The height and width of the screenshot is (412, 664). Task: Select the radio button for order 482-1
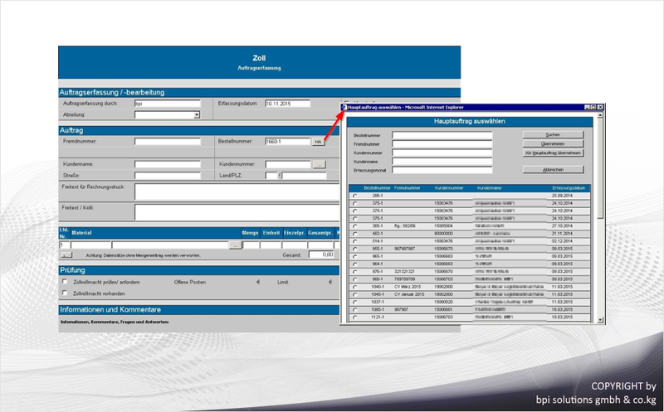pyautogui.click(x=355, y=234)
